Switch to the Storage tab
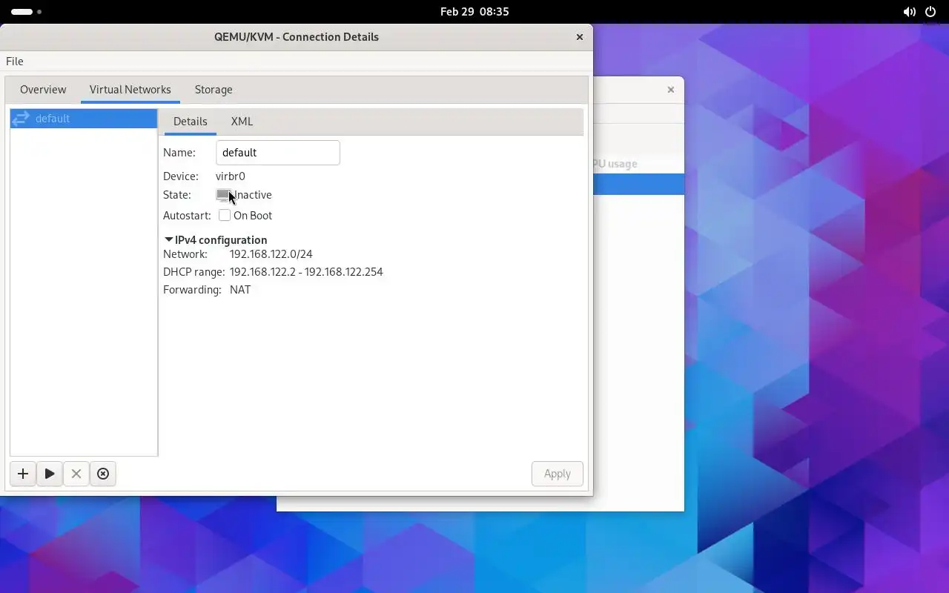The height and width of the screenshot is (593, 949). point(214,90)
